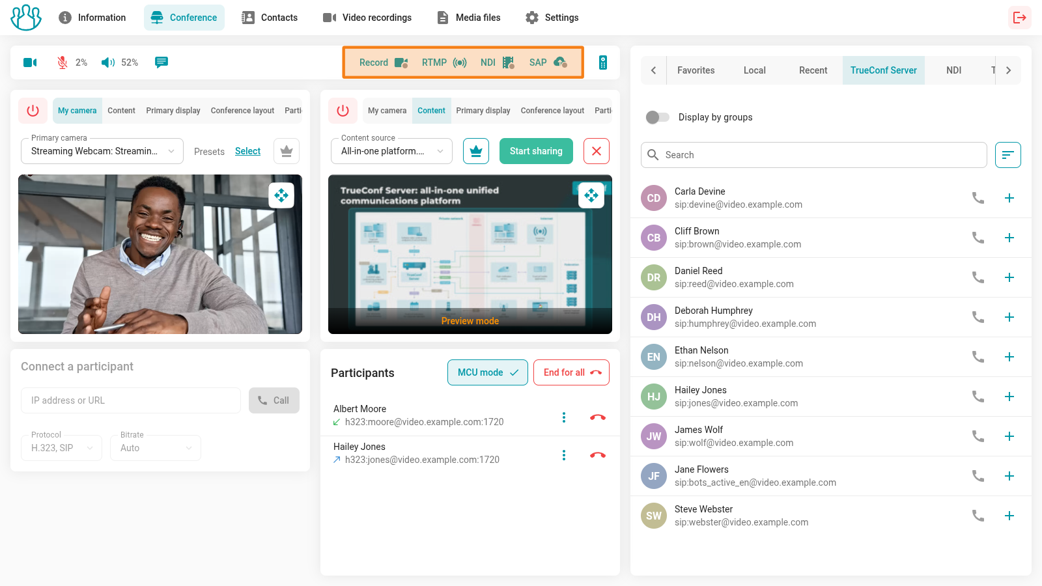Call Steve Webster with phone icon
This screenshot has width=1042, height=586.
978,516
